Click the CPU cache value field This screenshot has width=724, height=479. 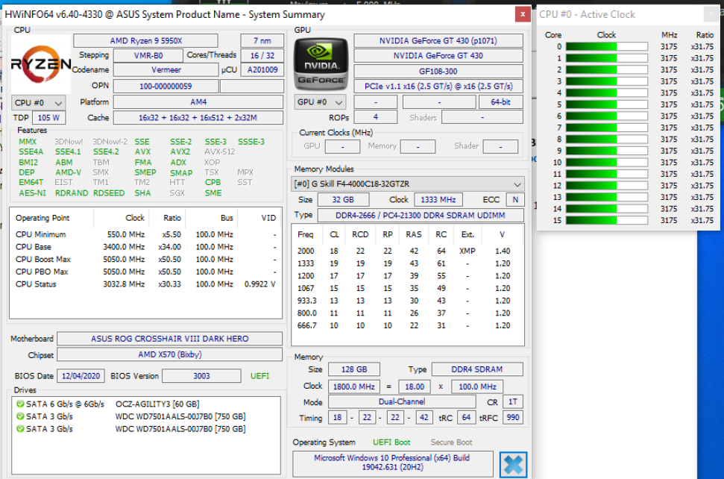coord(198,118)
